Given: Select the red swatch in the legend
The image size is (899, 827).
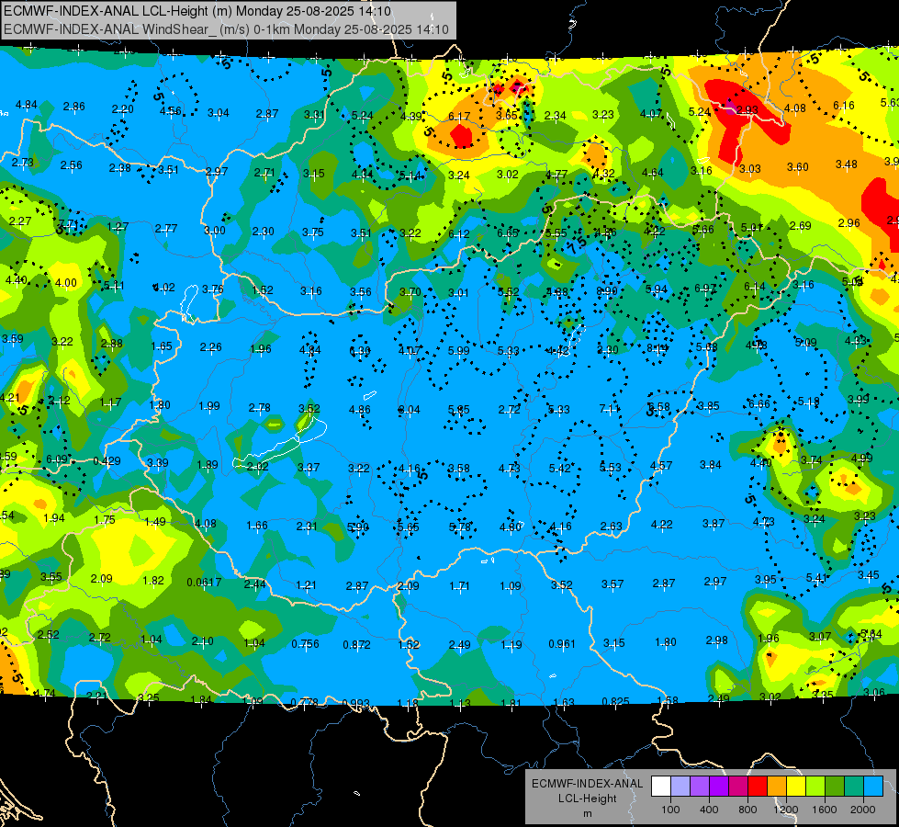Looking at the screenshot, I should pyautogui.click(x=758, y=786).
